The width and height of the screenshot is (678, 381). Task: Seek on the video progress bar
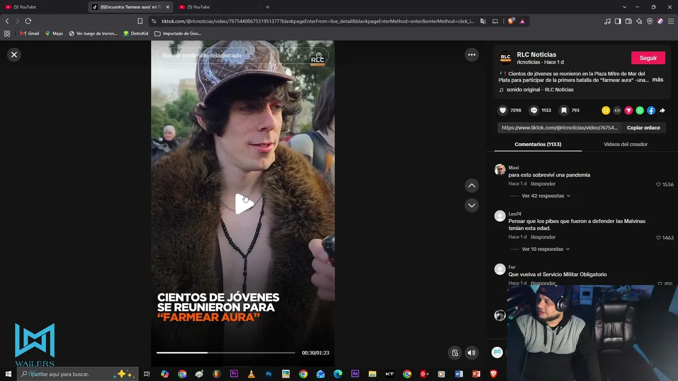(x=226, y=352)
